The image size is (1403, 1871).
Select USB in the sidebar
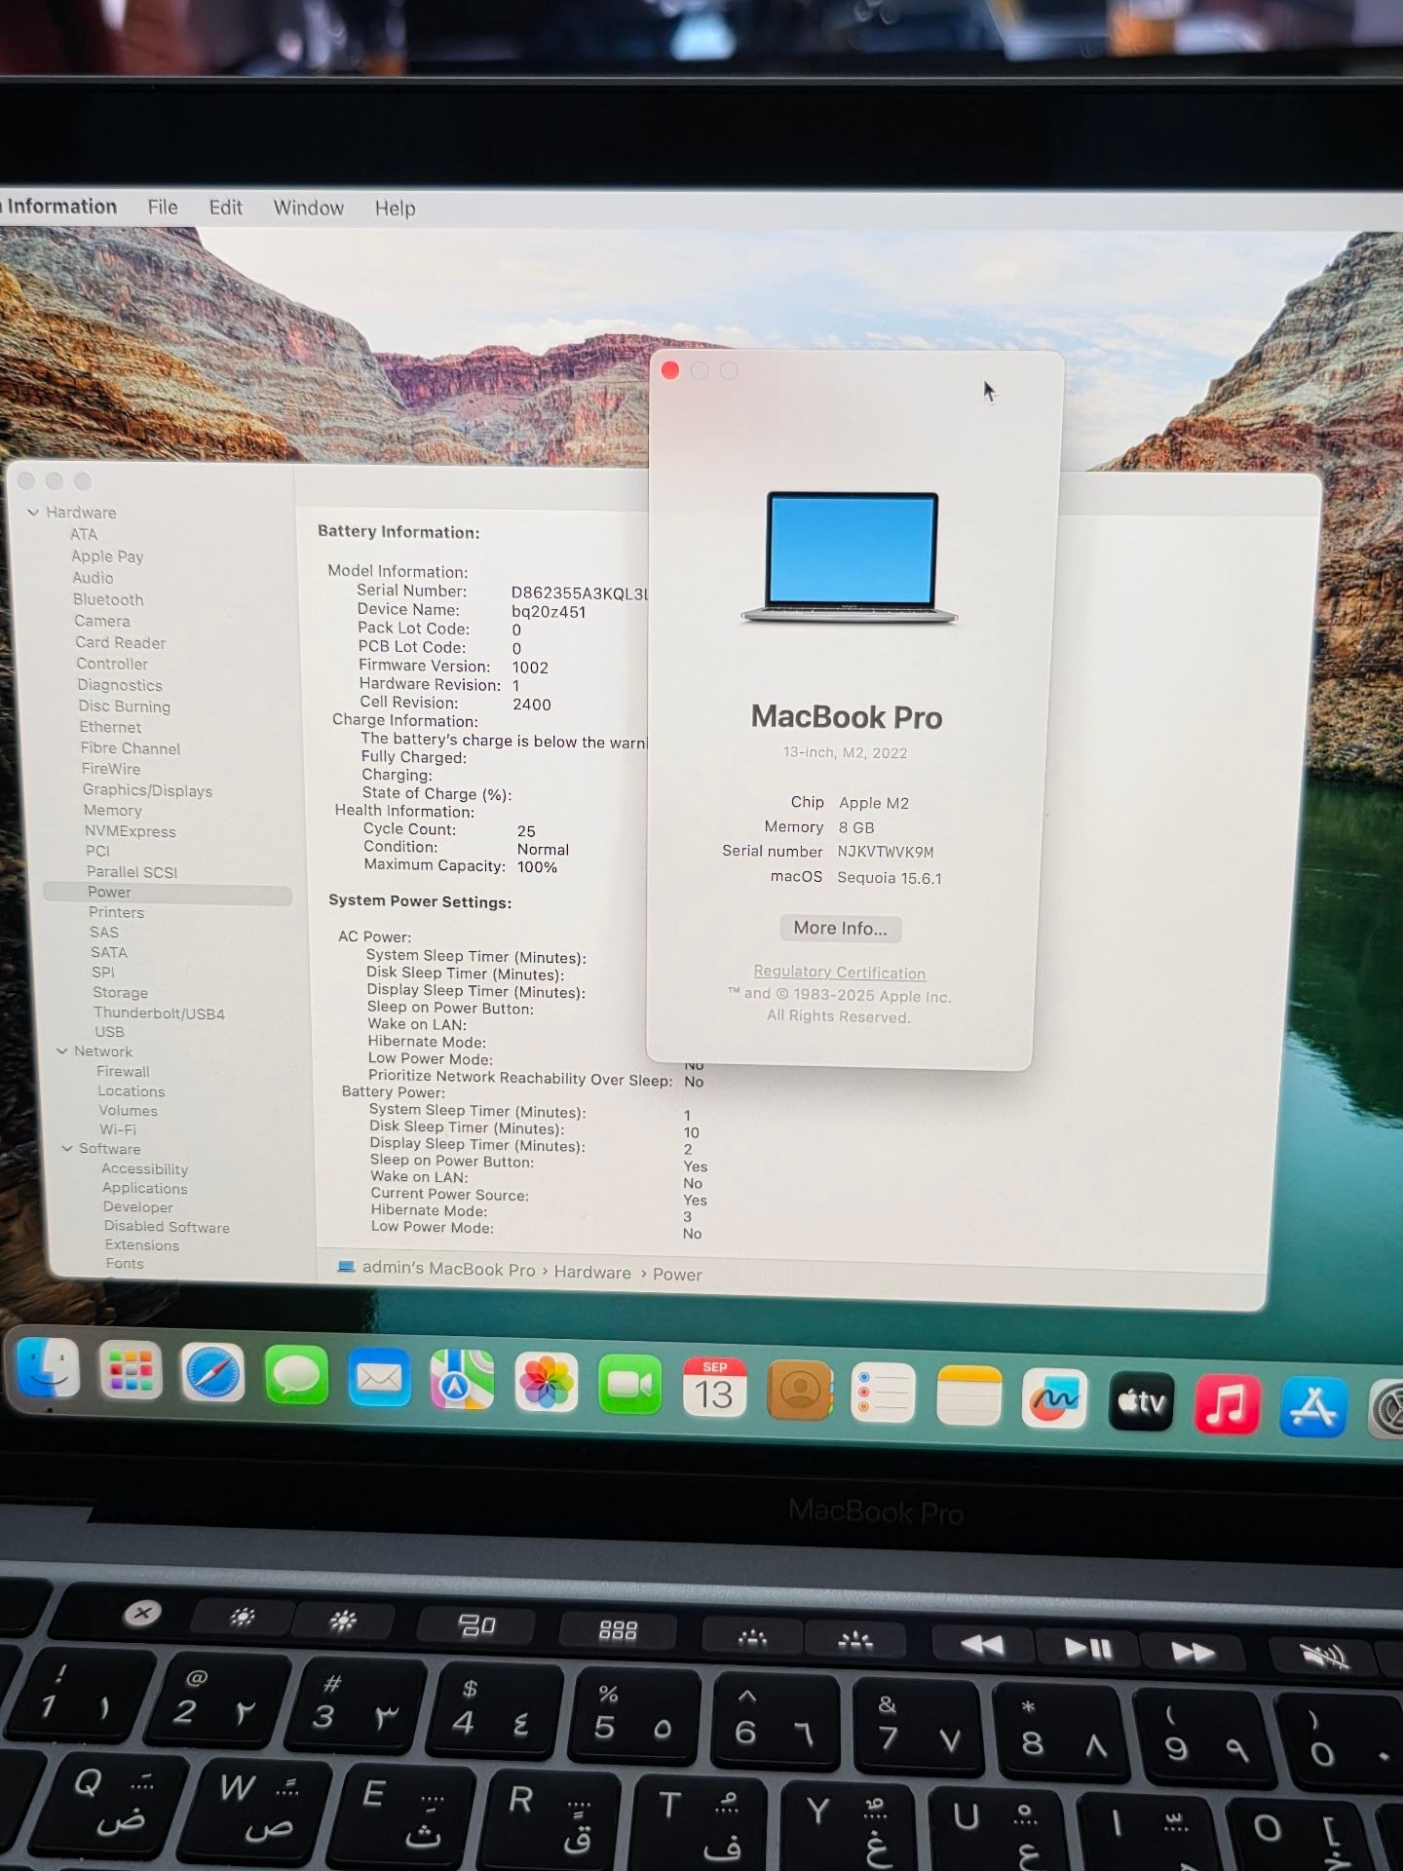(x=109, y=1032)
